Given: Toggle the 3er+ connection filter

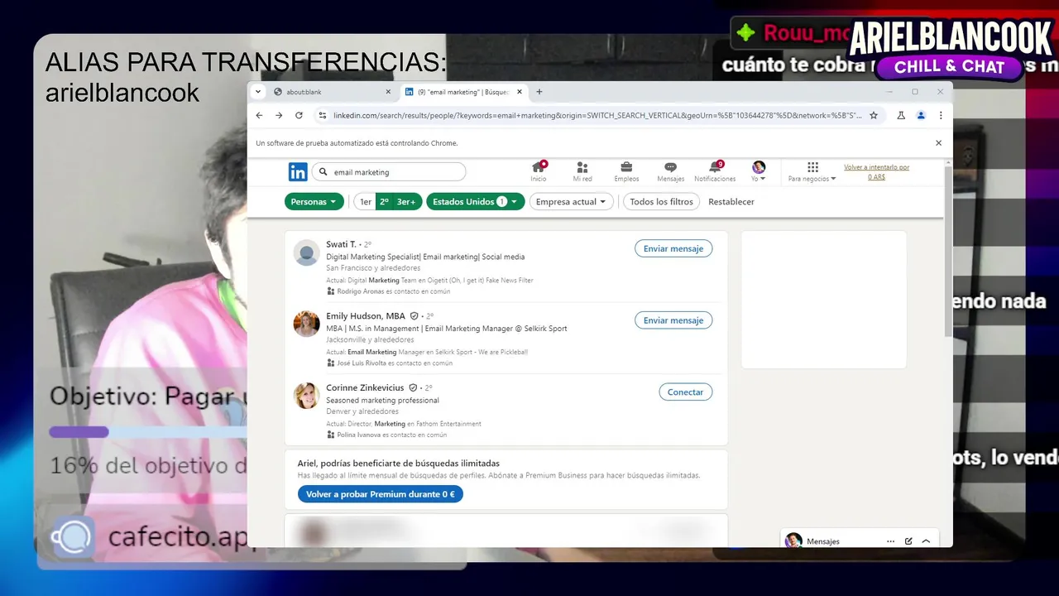Looking at the screenshot, I should click(407, 202).
